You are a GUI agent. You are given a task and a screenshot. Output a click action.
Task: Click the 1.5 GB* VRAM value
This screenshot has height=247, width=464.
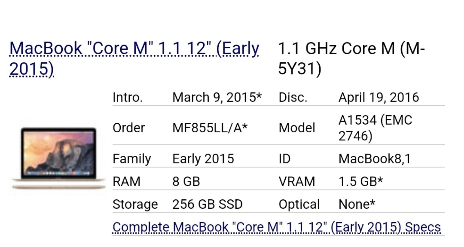coord(361,181)
